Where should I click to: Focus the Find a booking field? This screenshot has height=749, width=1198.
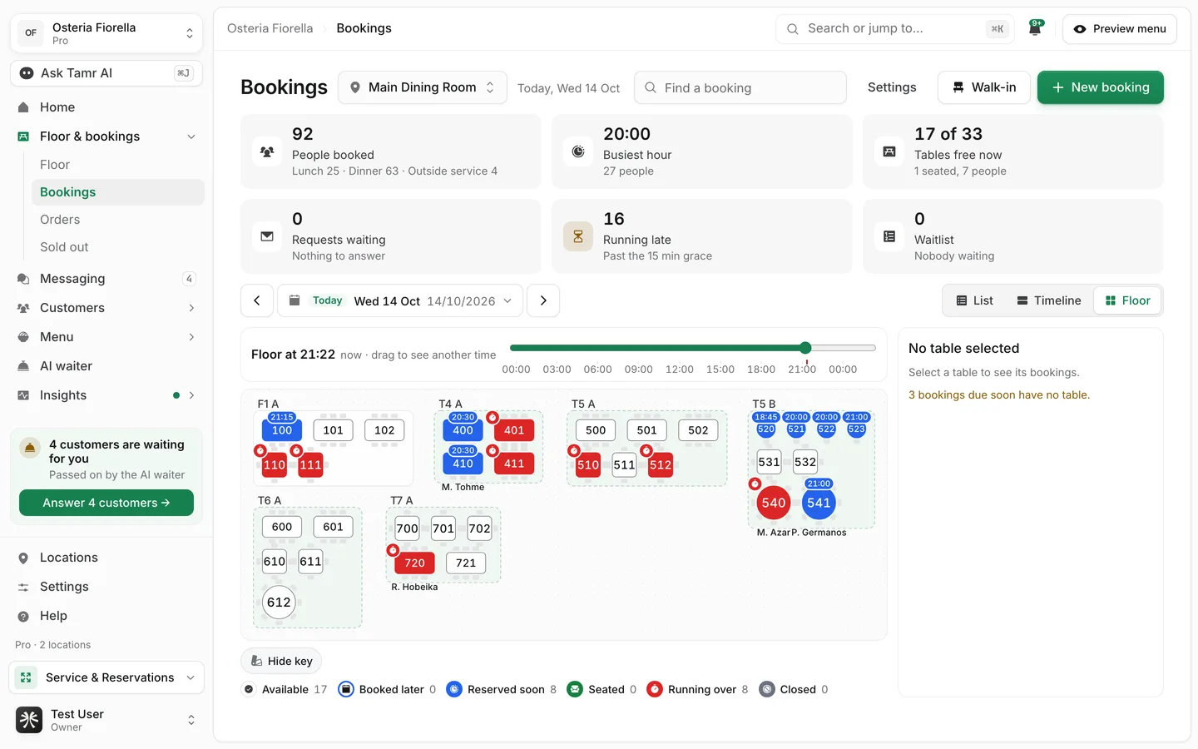(740, 87)
